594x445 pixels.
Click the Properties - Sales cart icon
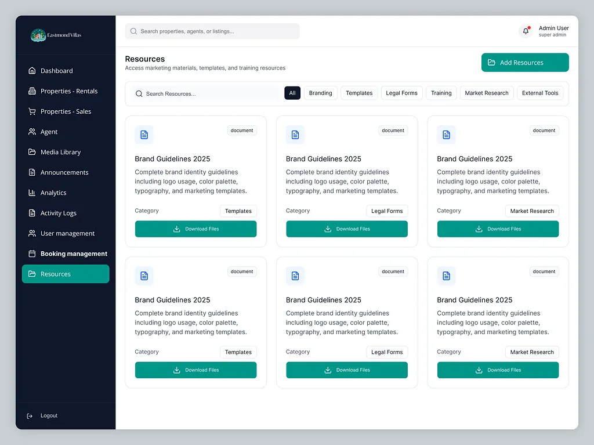[x=32, y=111]
